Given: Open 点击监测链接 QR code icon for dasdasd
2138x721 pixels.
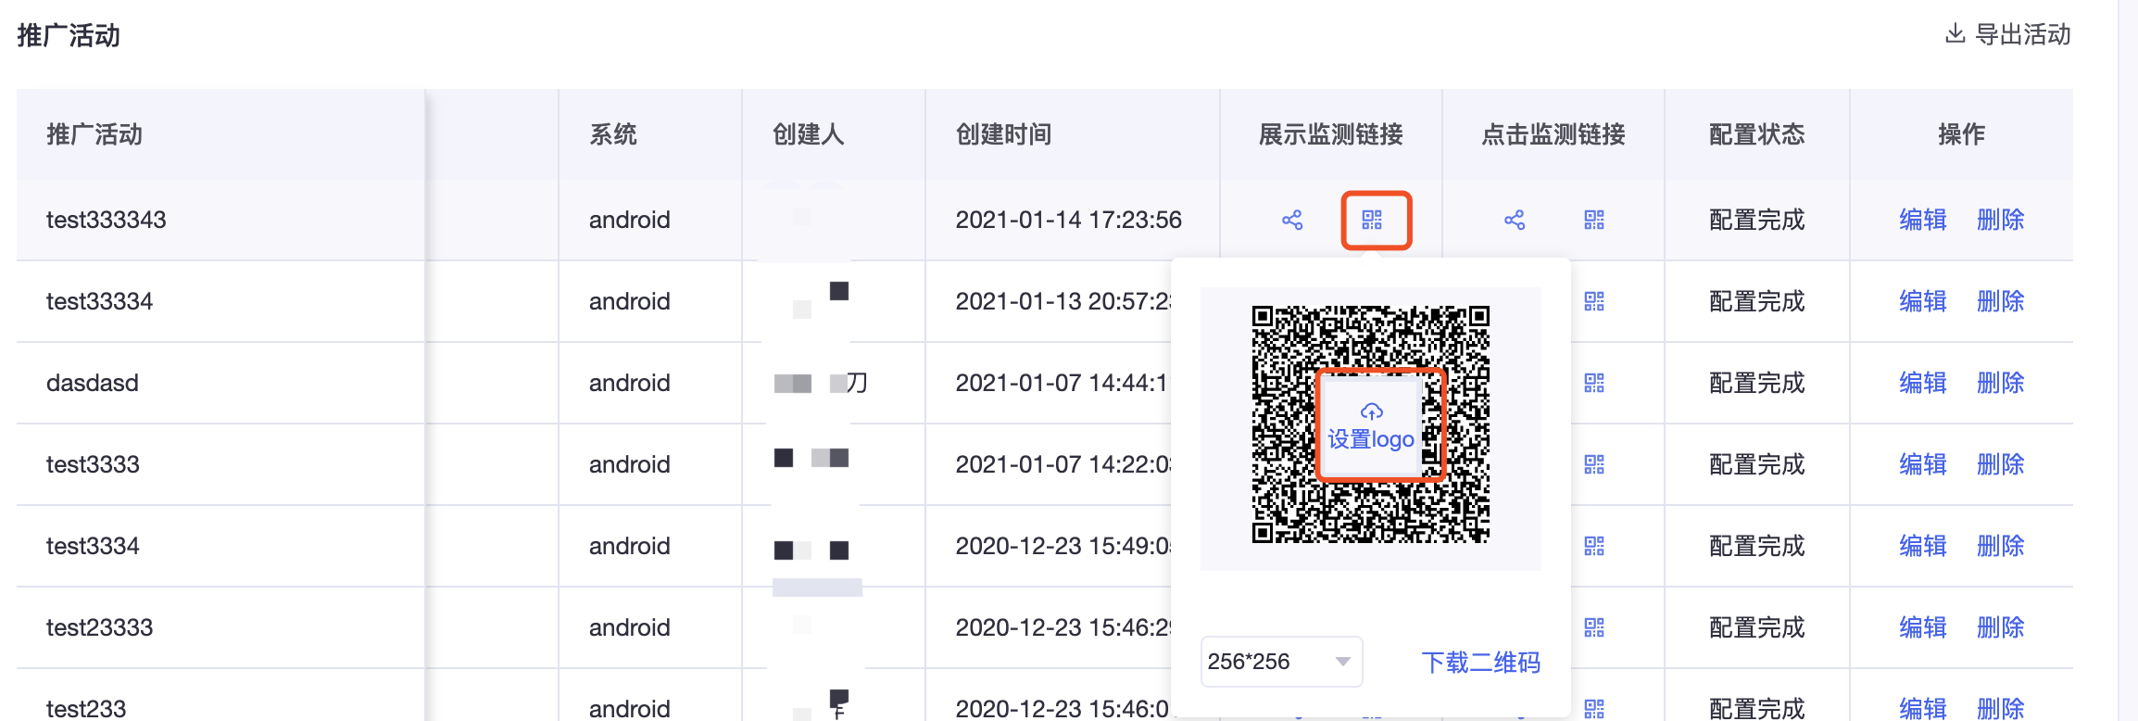Looking at the screenshot, I should coord(1594,383).
